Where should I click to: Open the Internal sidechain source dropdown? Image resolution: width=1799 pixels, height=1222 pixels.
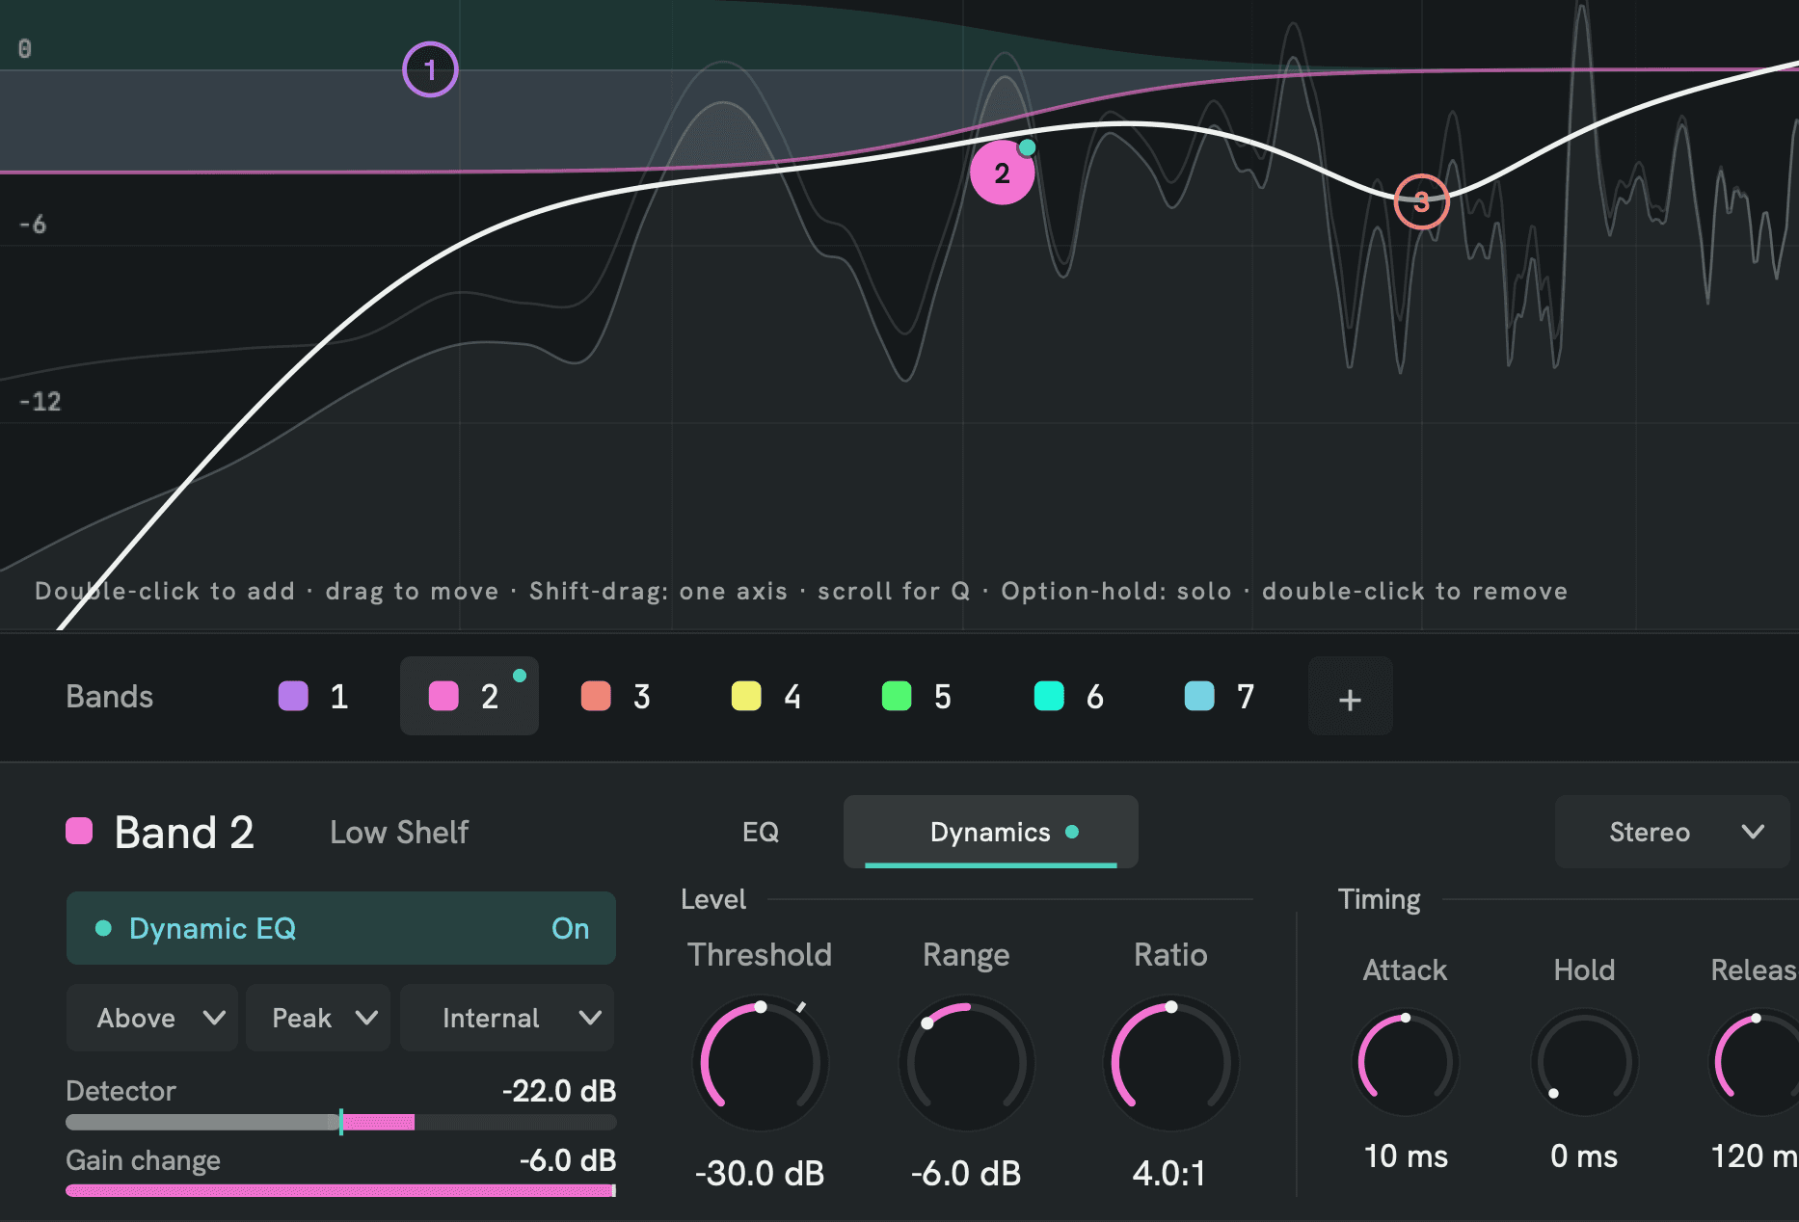(x=507, y=1018)
